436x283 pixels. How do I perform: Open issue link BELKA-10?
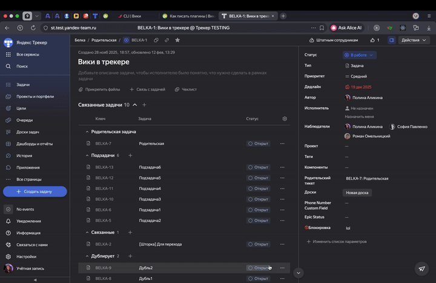pos(104,199)
